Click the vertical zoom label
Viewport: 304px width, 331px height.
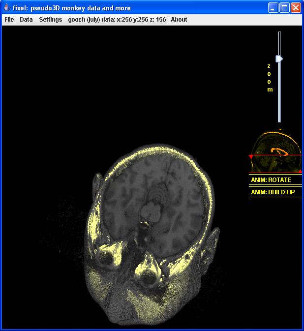pyautogui.click(x=270, y=78)
